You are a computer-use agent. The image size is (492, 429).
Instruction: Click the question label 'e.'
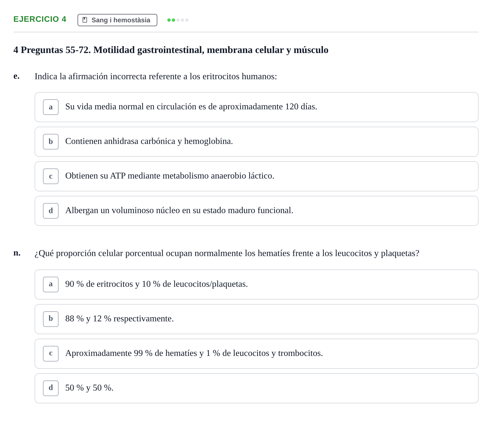(16, 76)
